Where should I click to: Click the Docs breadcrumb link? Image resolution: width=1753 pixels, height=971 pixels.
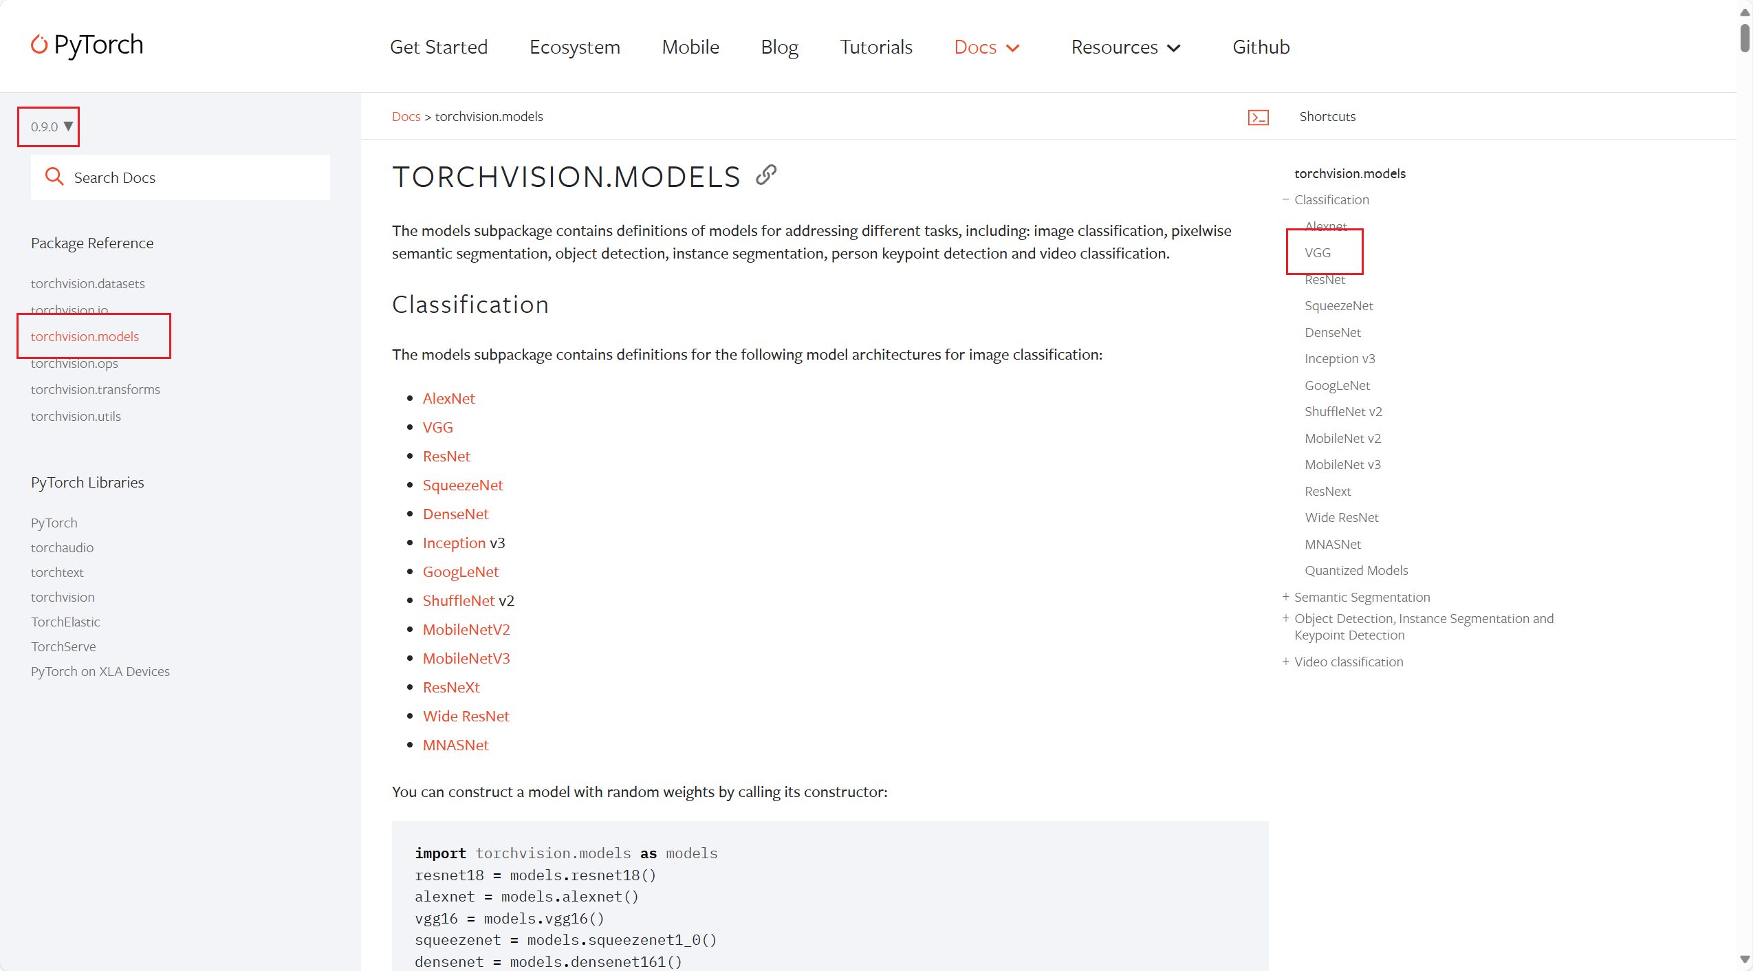406,117
